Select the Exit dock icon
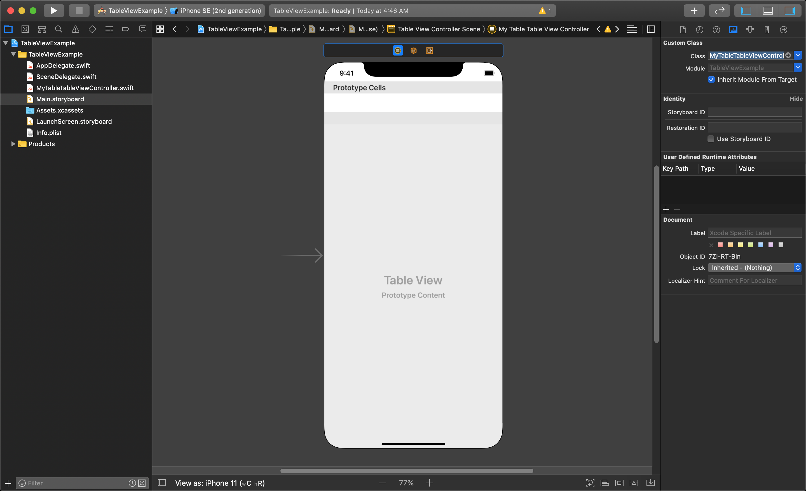This screenshot has height=491, width=806. click(430, 50)
